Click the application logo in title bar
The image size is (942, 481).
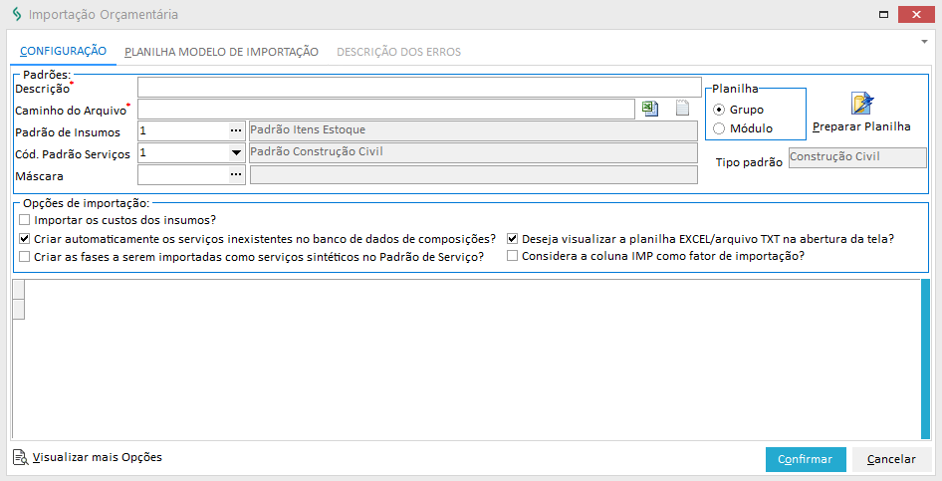(14, 15)
